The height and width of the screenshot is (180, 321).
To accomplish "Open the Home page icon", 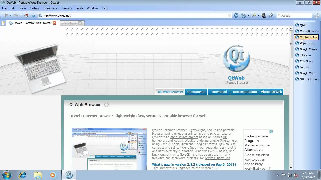I will [26, 15].
